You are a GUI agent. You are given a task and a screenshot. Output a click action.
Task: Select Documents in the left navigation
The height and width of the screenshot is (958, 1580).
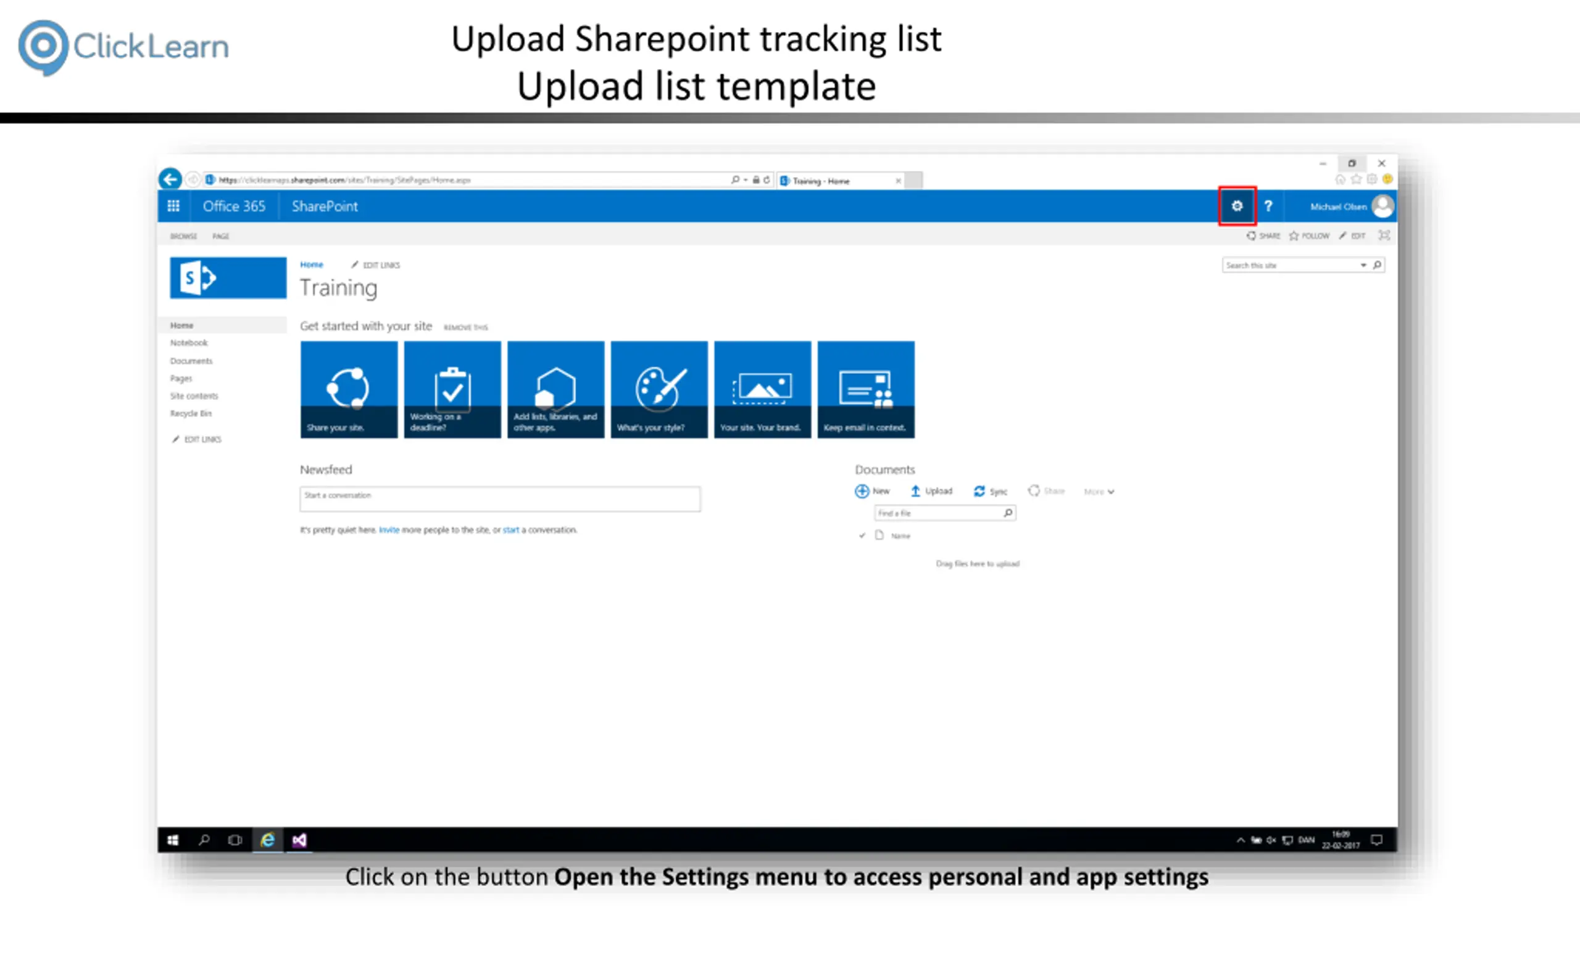[191, 361]
